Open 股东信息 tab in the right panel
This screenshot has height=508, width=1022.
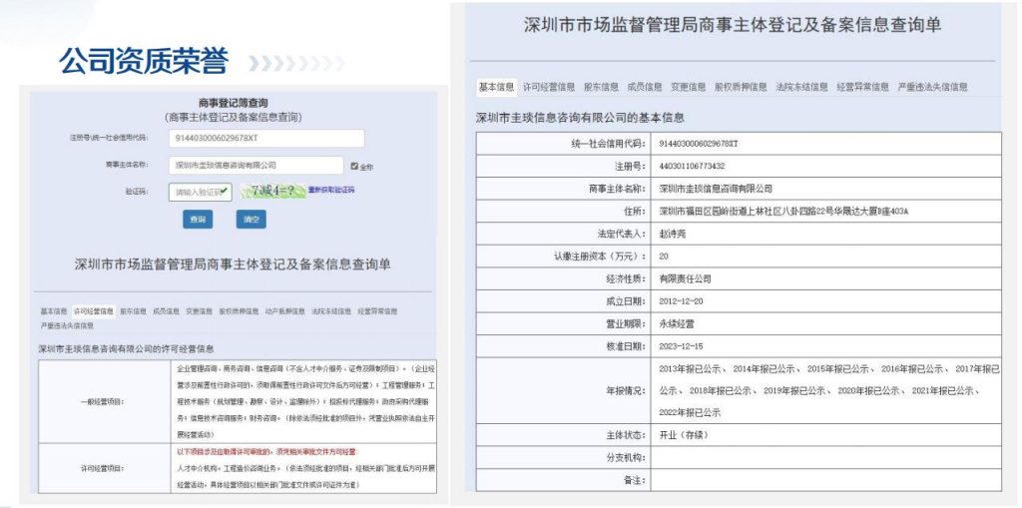[x=601, y=87]
